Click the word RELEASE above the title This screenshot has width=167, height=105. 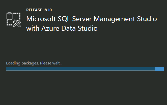(x=34, y=10)
